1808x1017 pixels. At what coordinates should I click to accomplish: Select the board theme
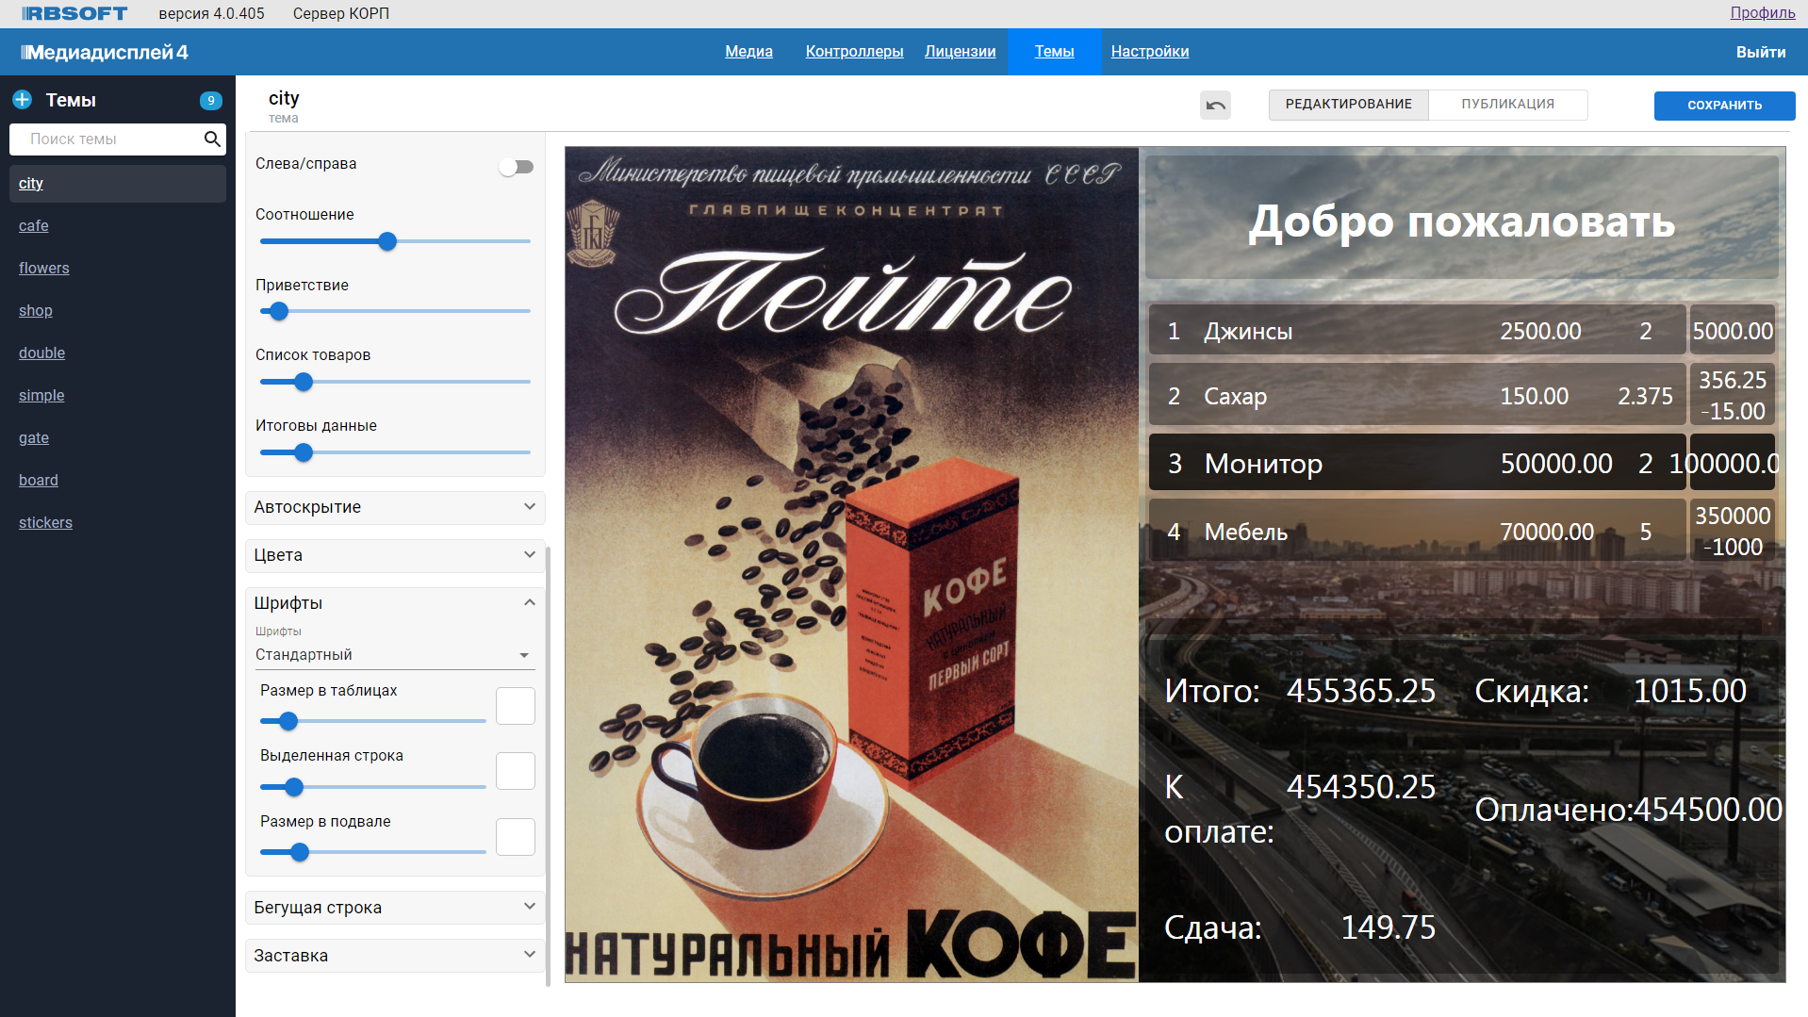point(38,481)
